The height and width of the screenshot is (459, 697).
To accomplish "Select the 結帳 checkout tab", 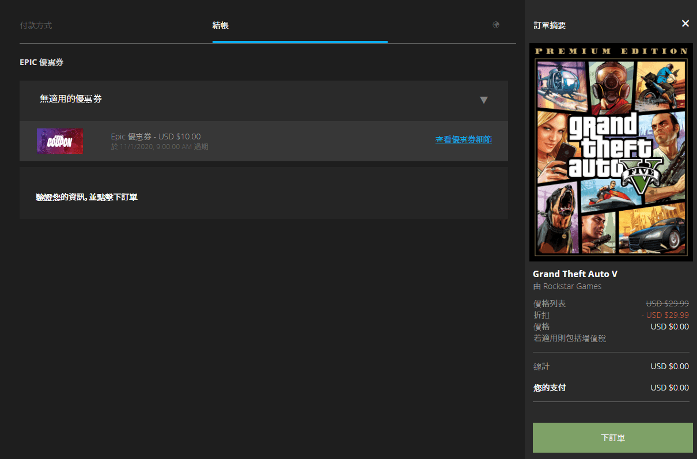I will tap(221, 25).
